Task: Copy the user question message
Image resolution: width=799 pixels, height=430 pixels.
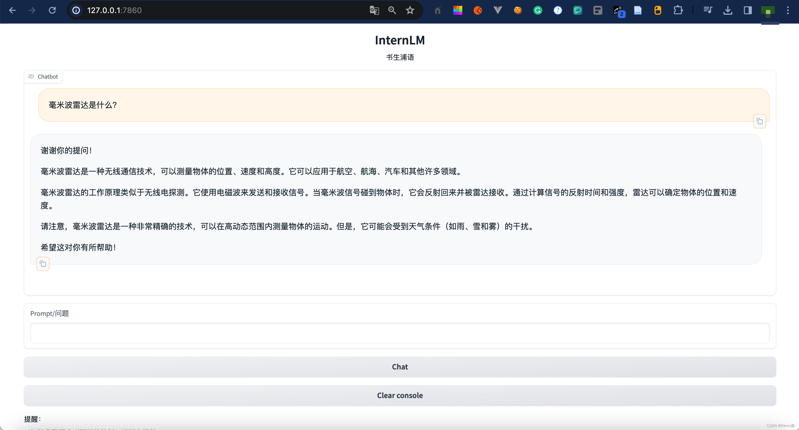Action: pyautogui.click(x=760, y=121)
